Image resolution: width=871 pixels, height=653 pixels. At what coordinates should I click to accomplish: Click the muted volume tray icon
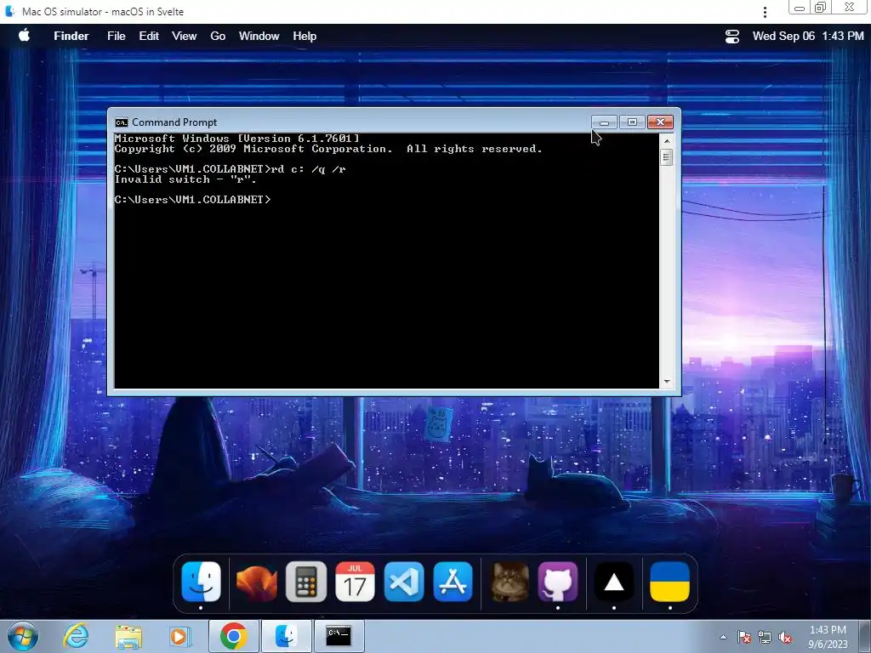tap(785, 638)
